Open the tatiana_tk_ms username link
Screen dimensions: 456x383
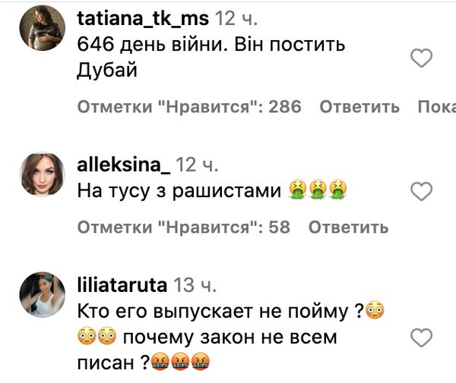(143, 18)
